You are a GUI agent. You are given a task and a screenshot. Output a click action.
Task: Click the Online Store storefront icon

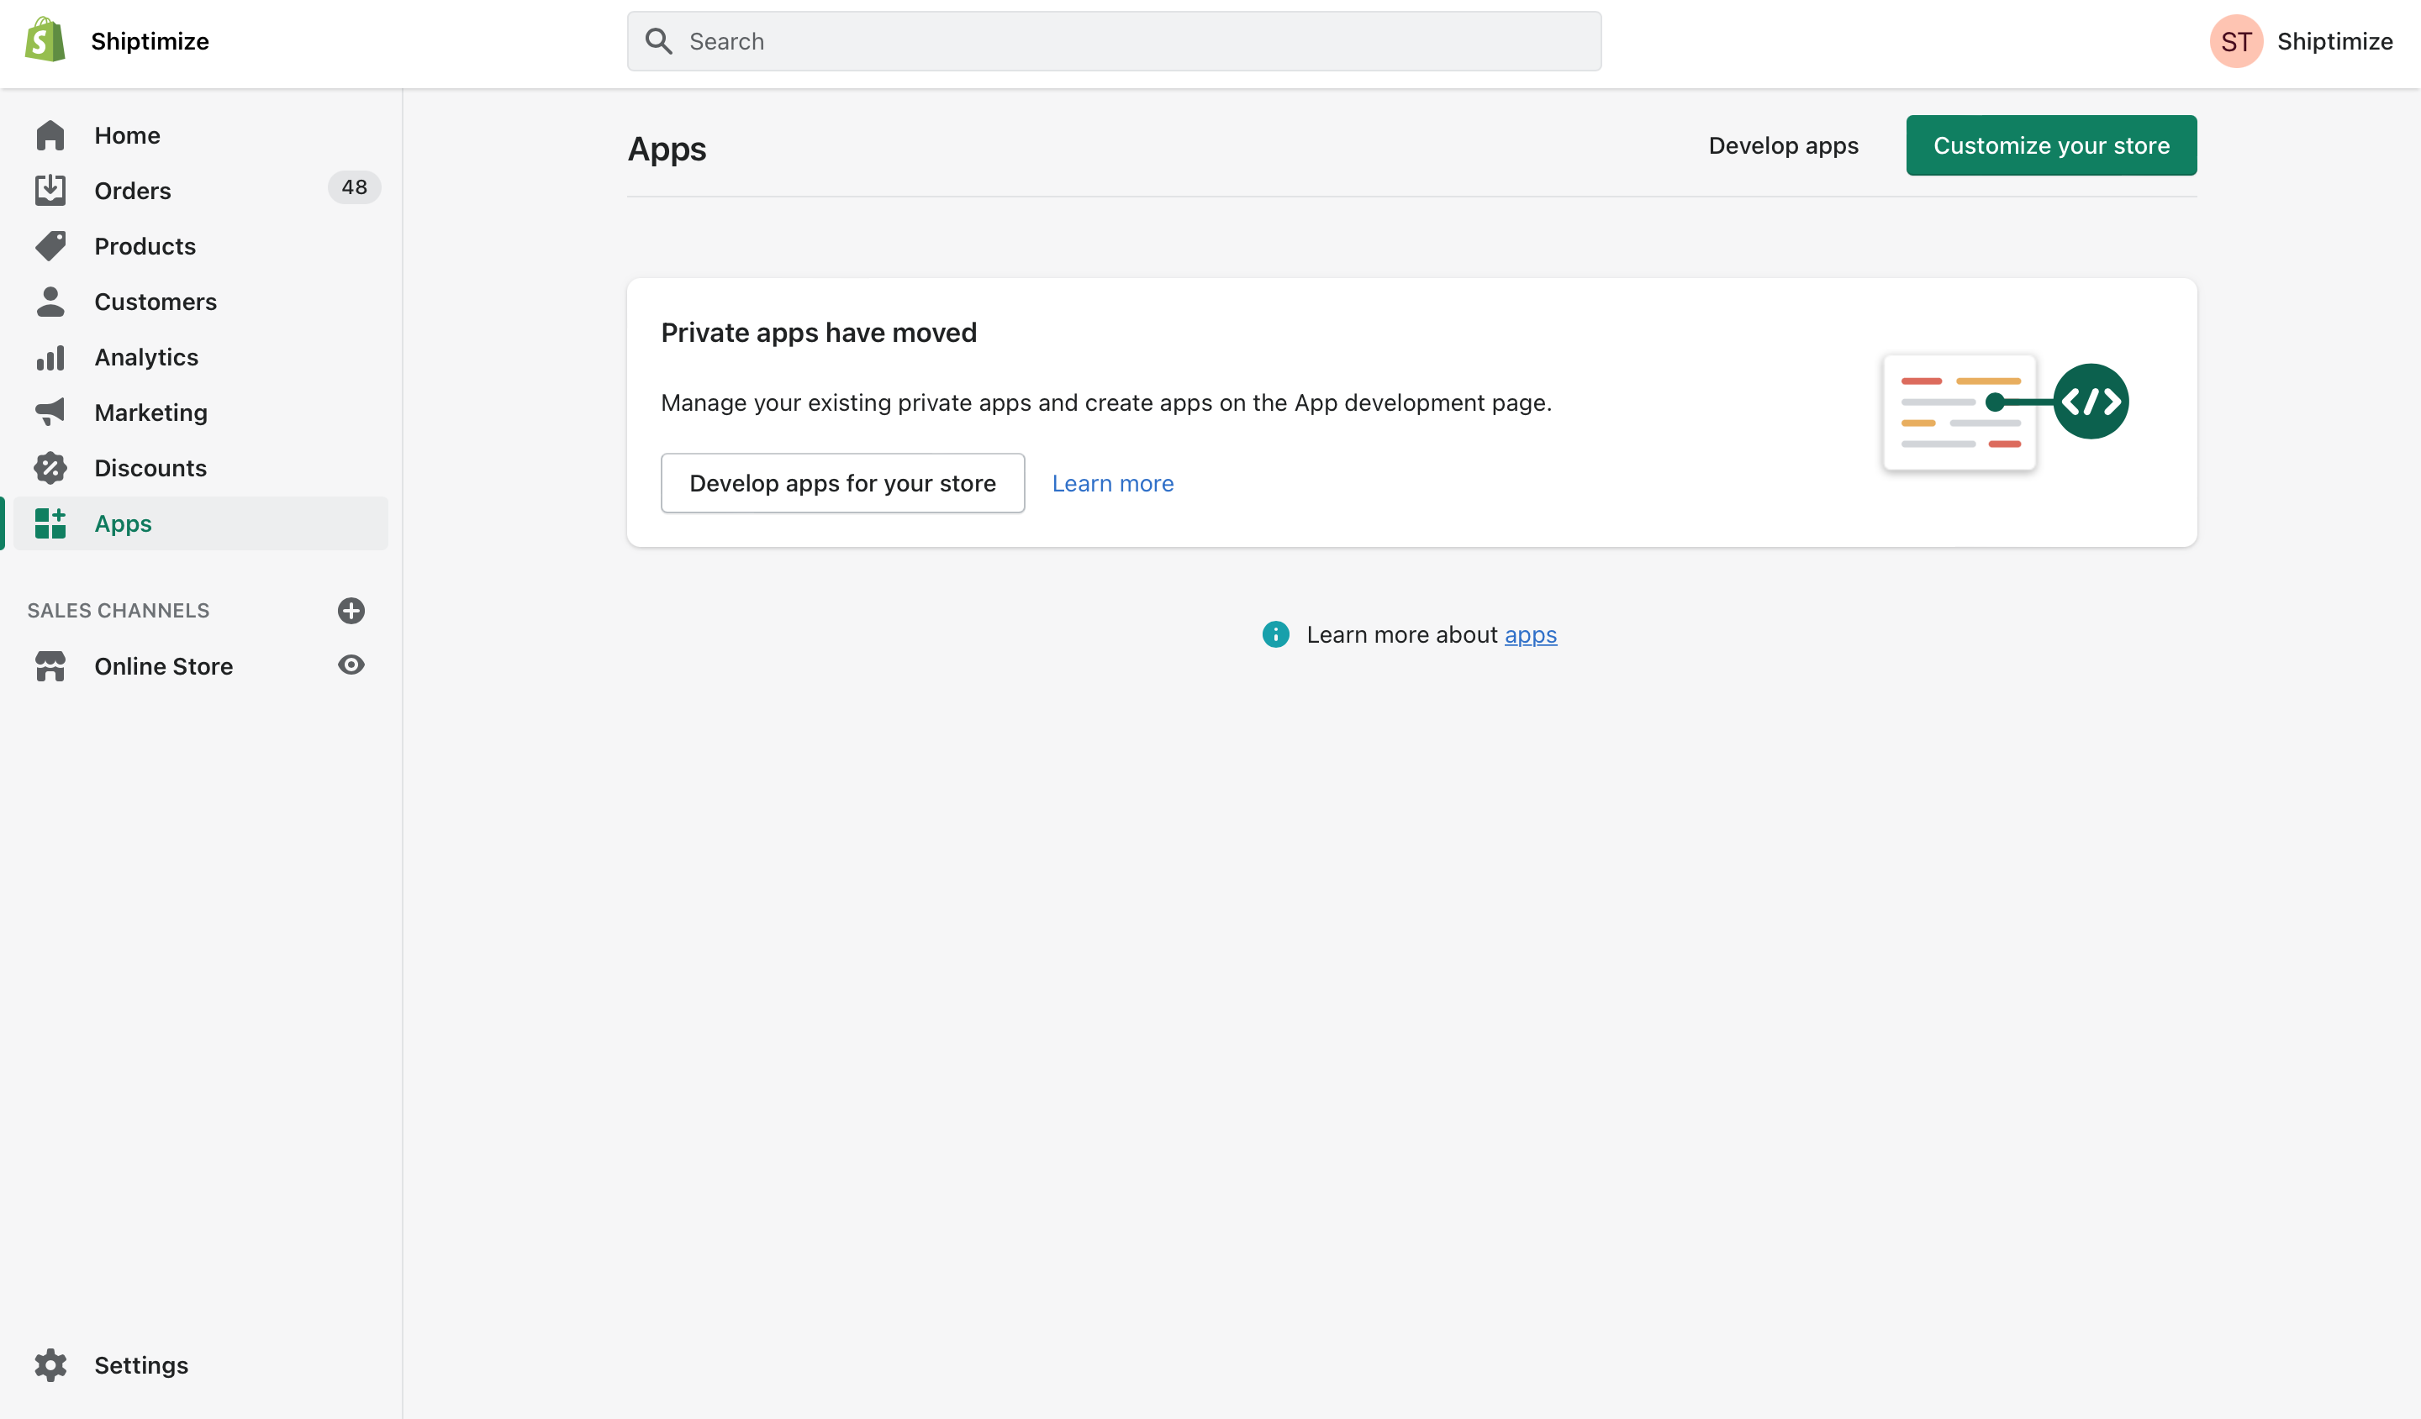(50, 665)
